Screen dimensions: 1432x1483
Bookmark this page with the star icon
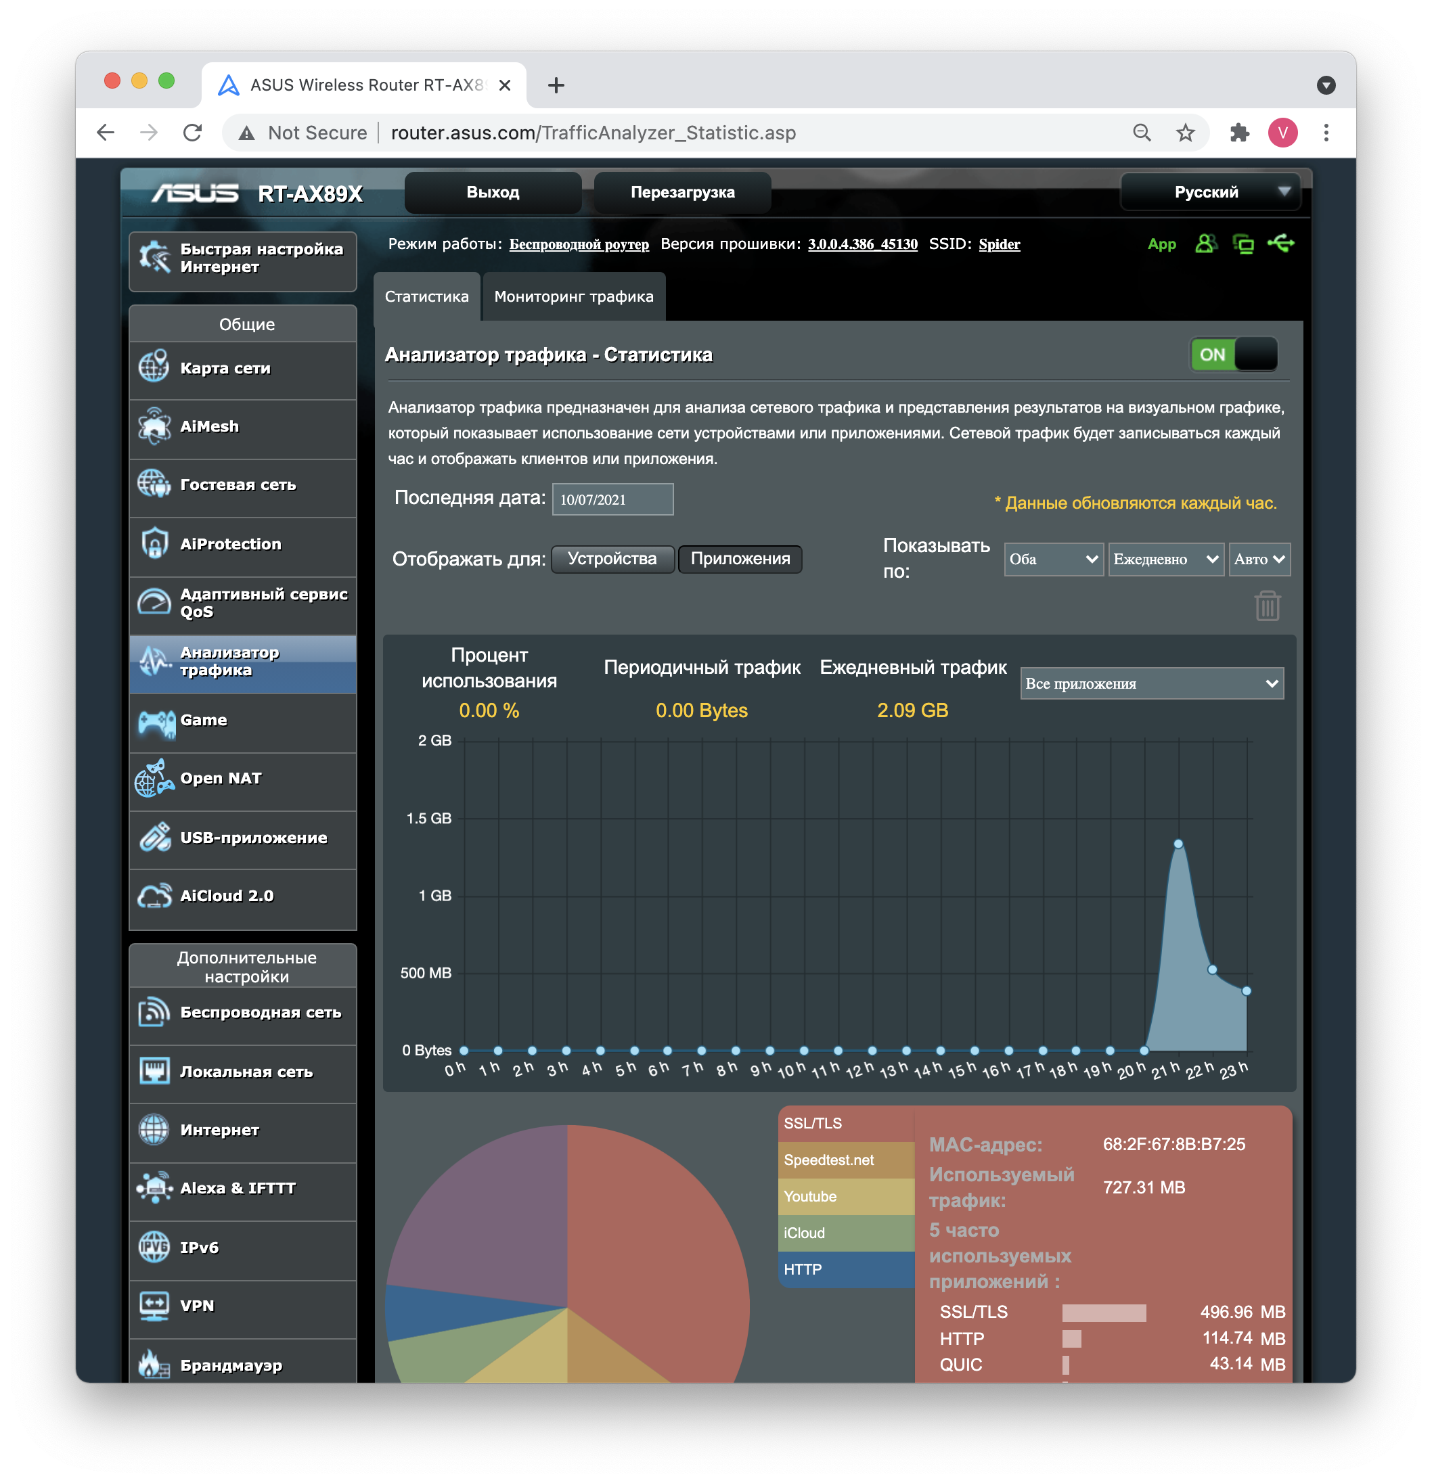click(x=1185, y=133)
